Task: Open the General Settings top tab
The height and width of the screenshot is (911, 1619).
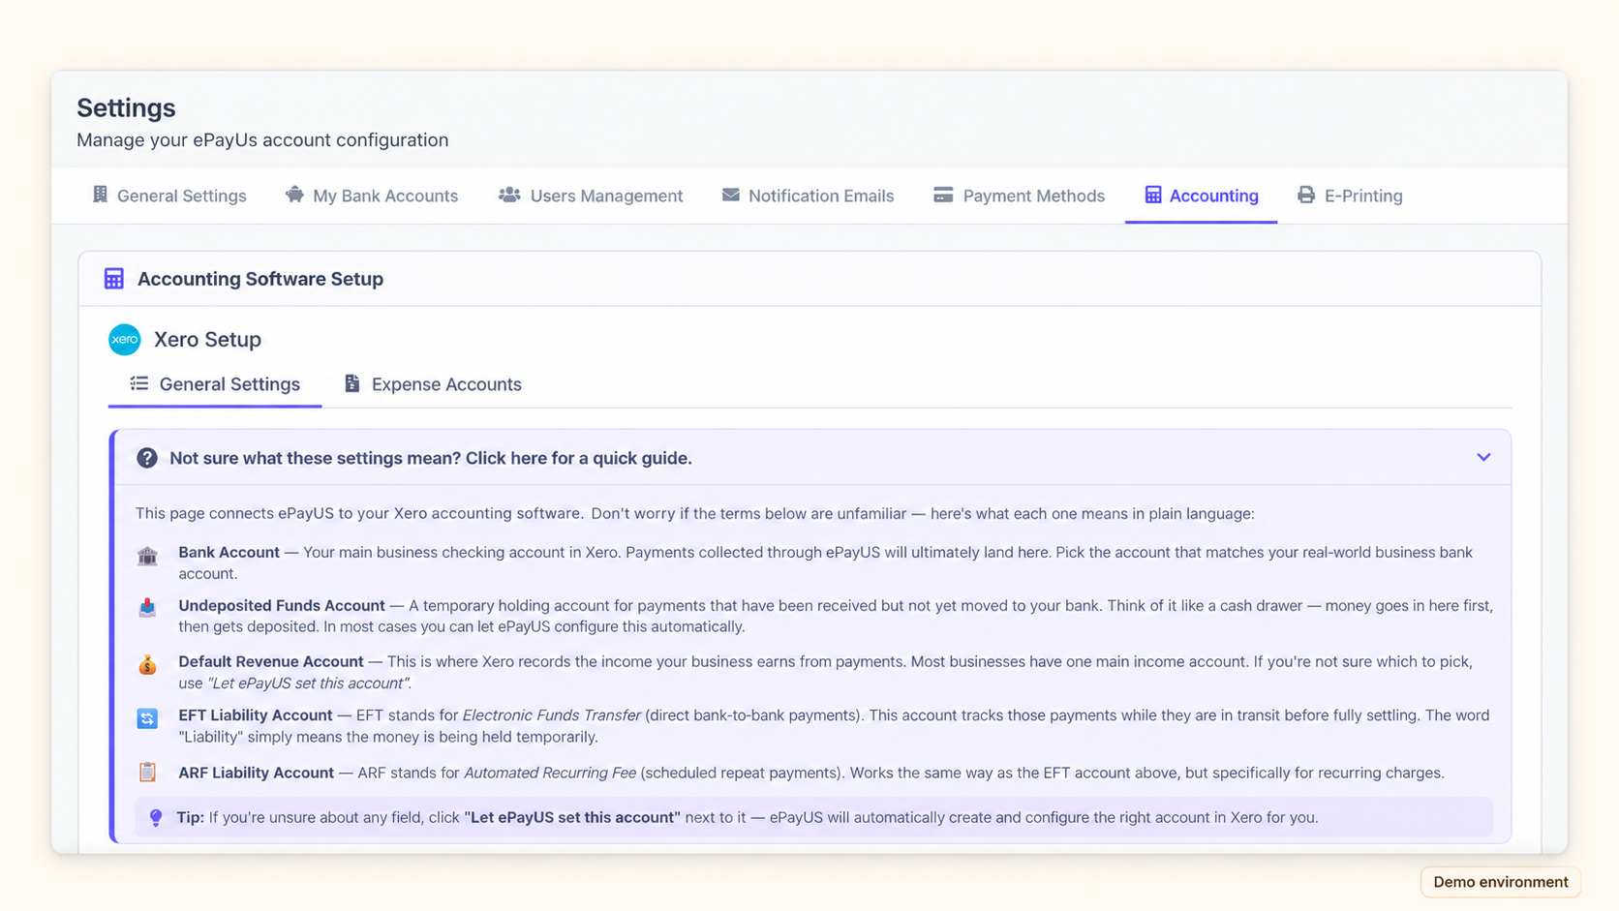Action: tap(169, 196)
